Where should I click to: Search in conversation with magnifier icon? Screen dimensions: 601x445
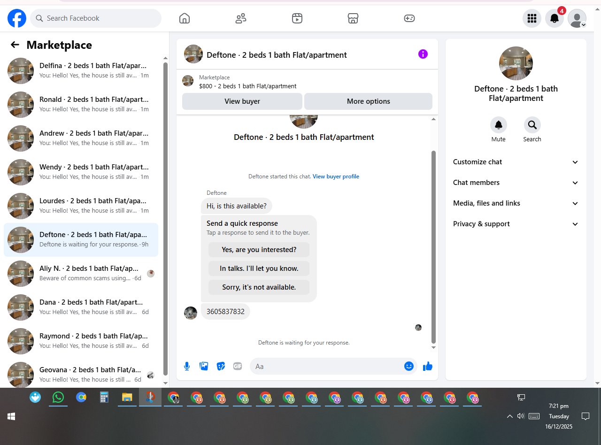[x=532, y=125]
